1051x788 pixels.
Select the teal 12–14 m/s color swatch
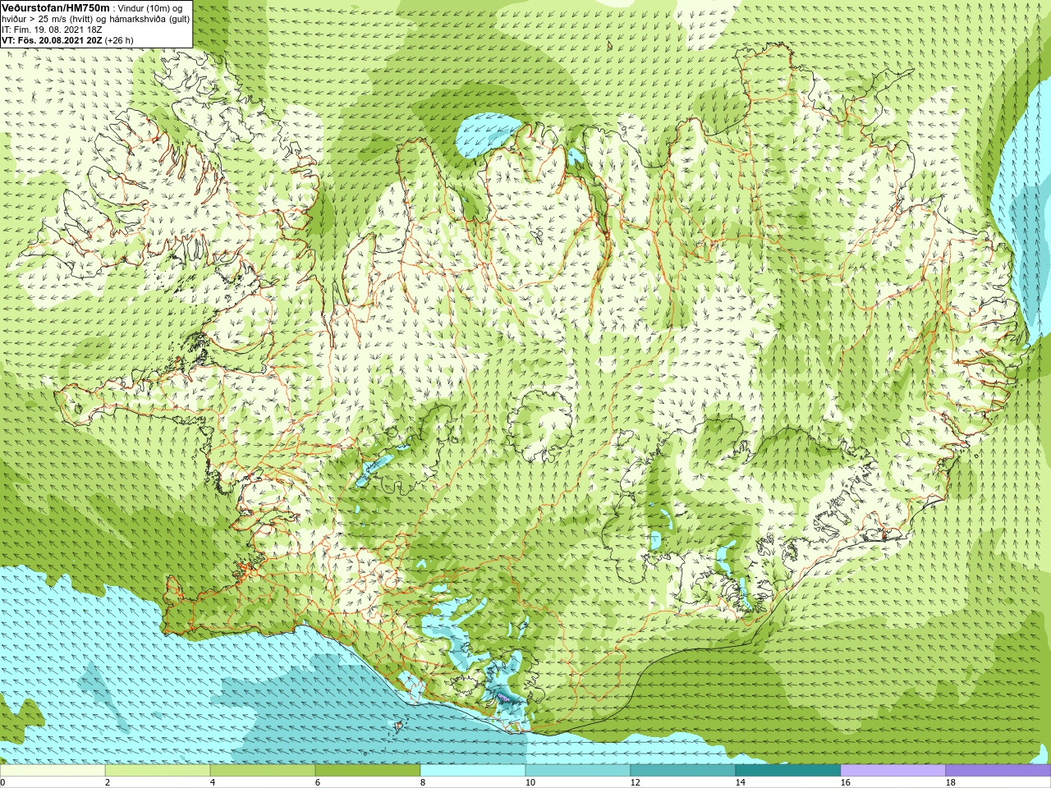[683, 771]
